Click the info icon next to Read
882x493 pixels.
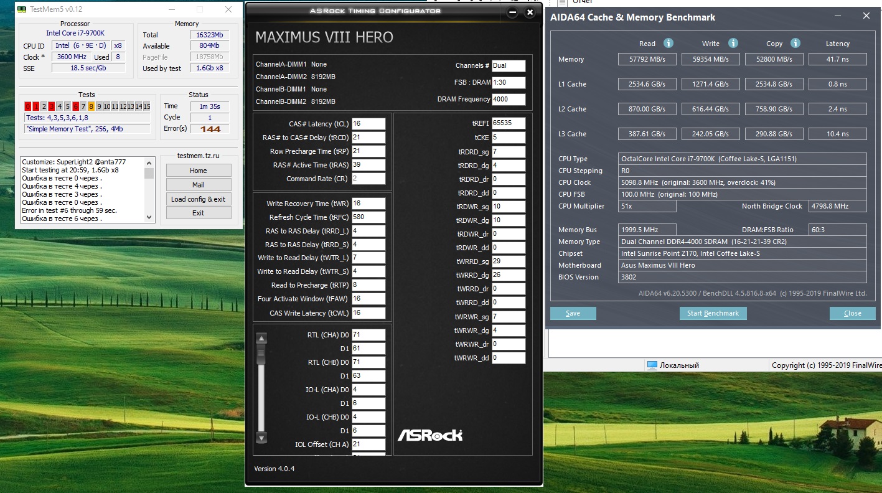coord(669,43)
